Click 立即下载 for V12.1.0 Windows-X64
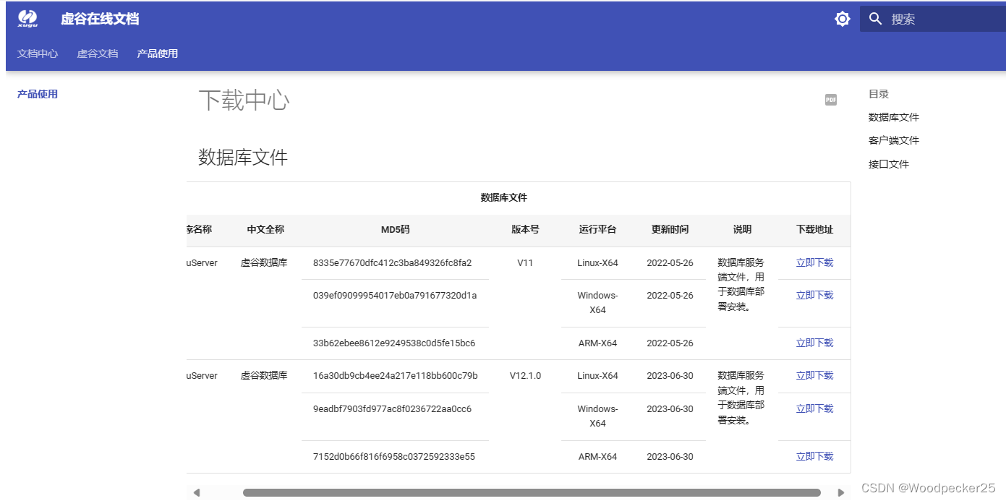Viewport: 1006px width, 501px height. pos(814,408)
